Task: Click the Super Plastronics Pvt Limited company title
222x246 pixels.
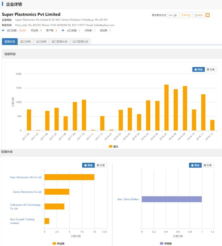Action: [x=31, y=14]
